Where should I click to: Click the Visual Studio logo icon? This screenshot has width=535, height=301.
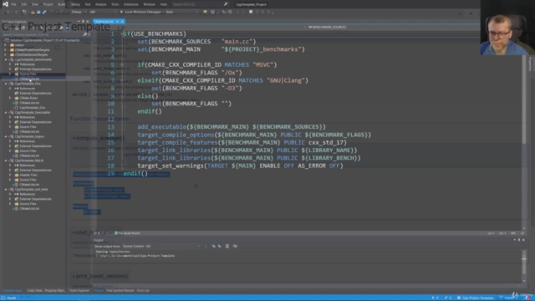[5, 4]
